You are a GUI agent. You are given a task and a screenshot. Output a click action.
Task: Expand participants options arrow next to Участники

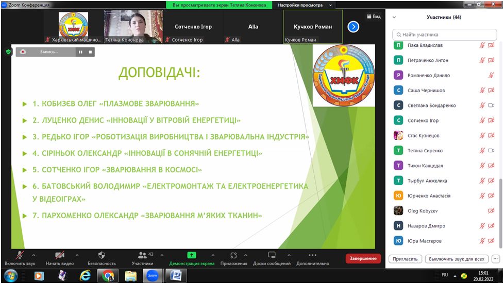162,255
